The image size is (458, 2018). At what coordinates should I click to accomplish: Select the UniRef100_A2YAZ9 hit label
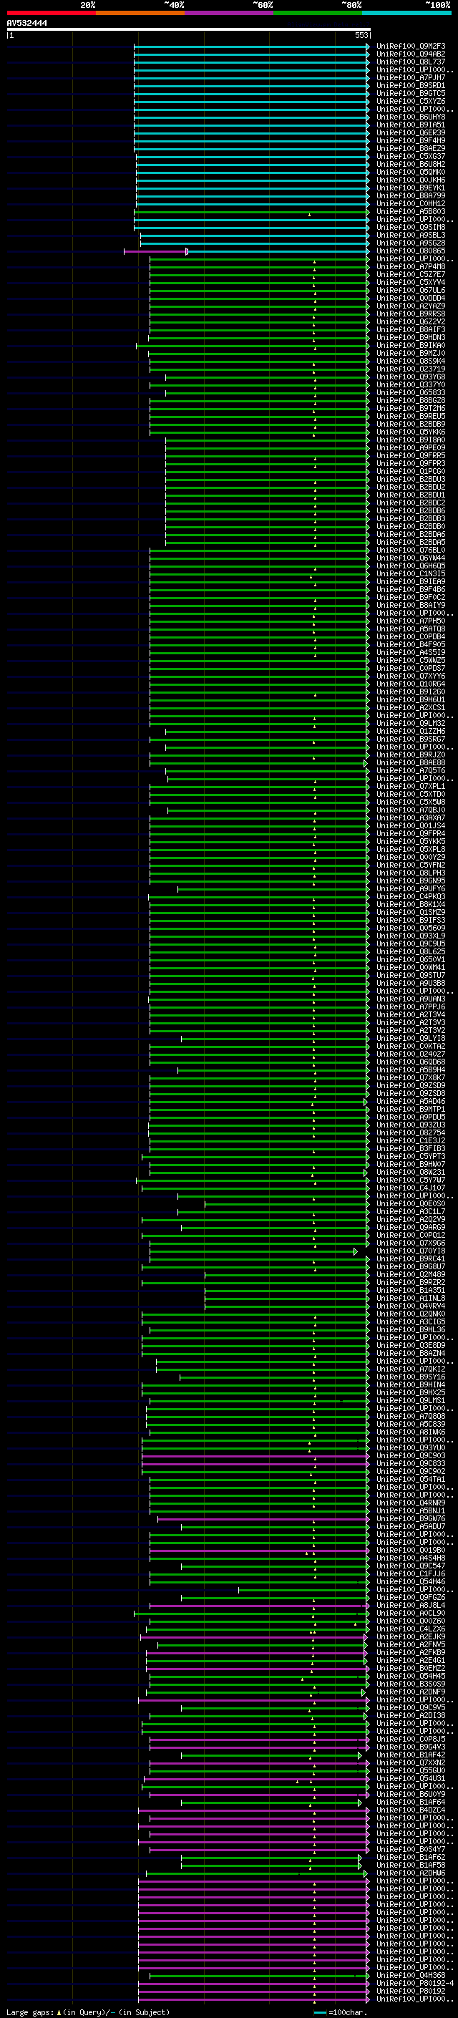[411, 306]
